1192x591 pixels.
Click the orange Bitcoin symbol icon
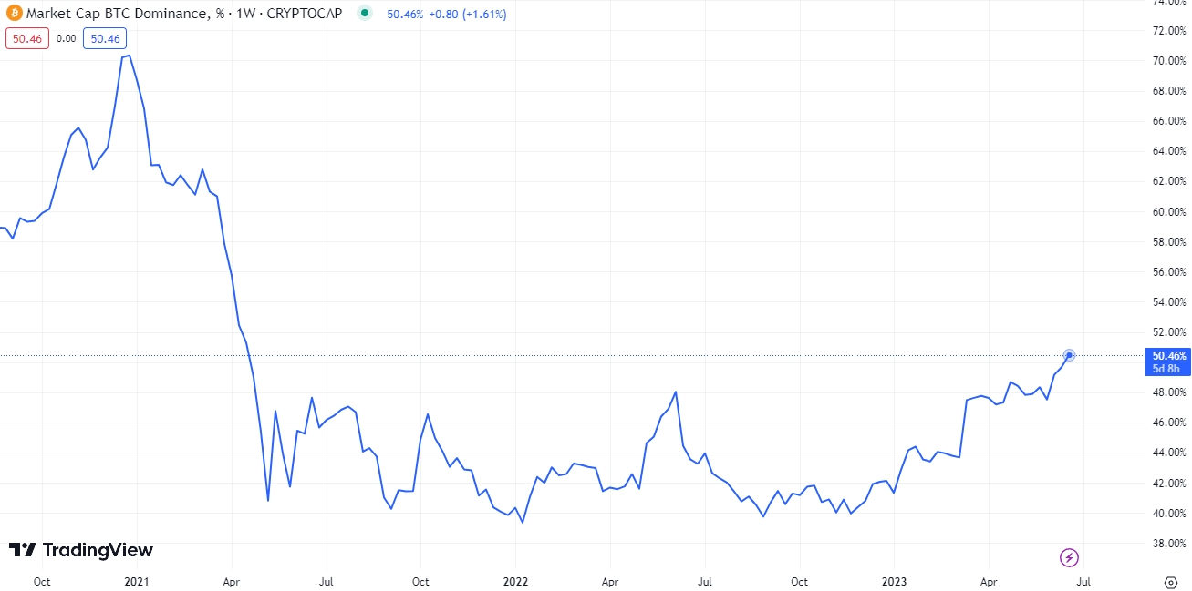(14, 14)
